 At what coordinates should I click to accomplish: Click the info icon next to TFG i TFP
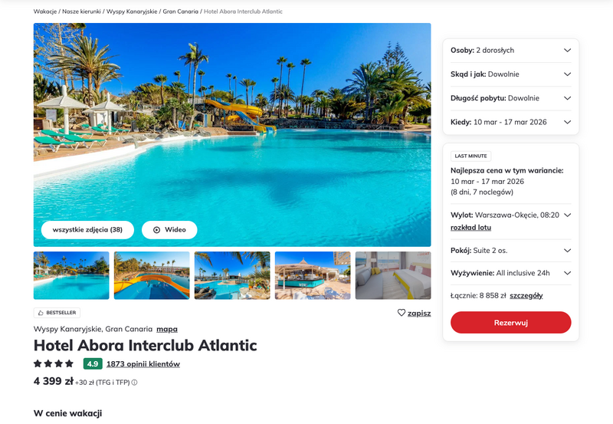[x=135, y=383]
